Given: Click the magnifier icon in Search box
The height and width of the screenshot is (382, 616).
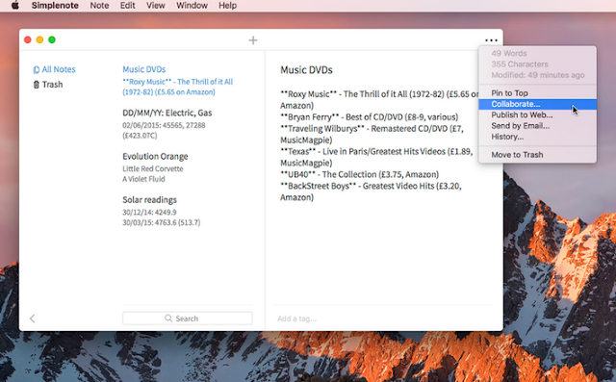Looking at the screenshot, I should (x=168, y=318).
